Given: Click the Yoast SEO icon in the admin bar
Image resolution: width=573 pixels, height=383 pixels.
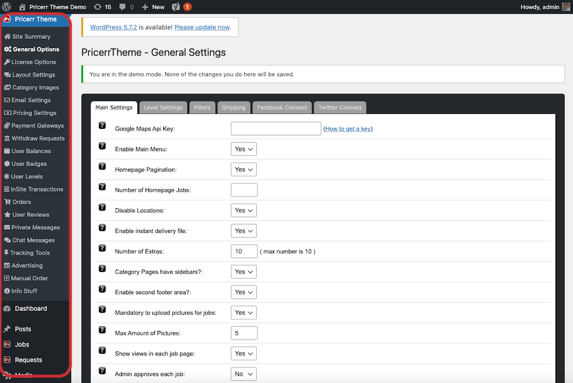Looking at the screenshot, I should (x=176, y=7).
